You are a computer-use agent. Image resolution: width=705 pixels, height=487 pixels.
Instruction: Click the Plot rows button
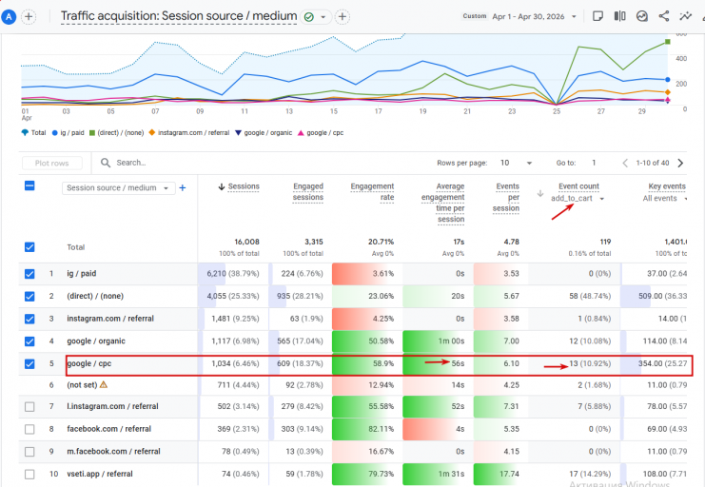point(51,163)
